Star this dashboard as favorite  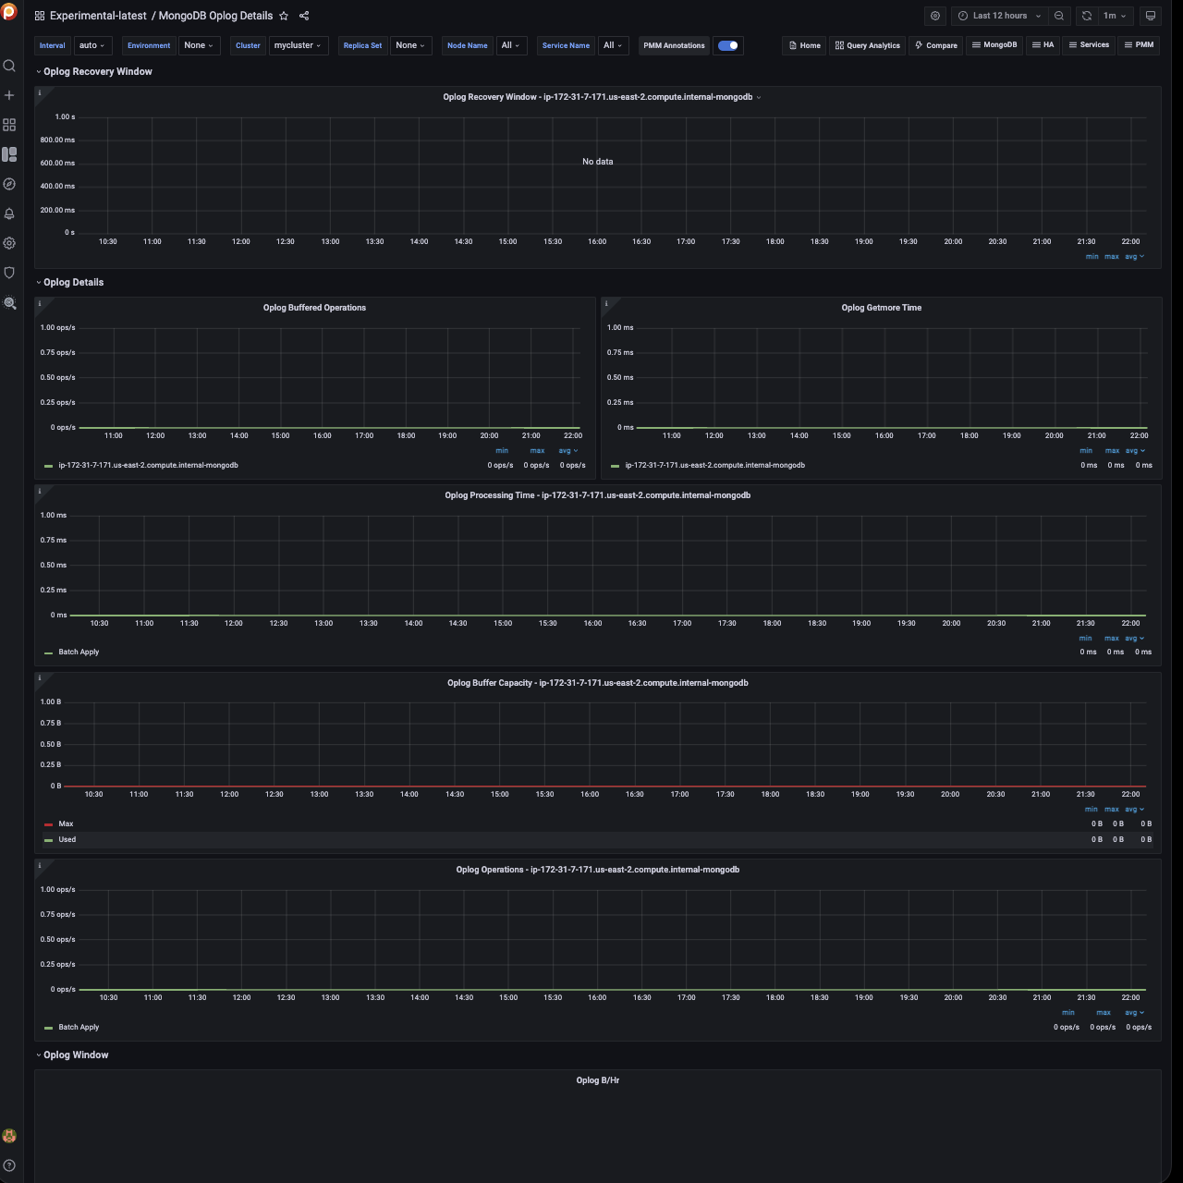(x=284, y=16)
